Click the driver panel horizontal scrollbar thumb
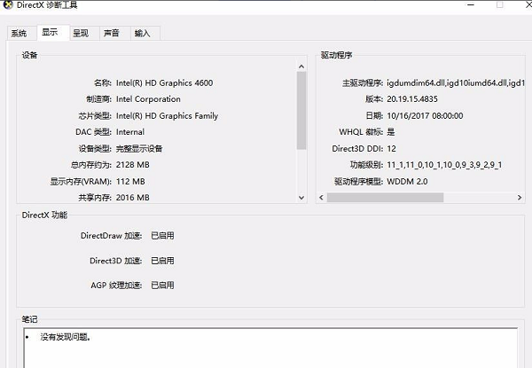This screenshot has width=532, height=368. click(385, 198)
